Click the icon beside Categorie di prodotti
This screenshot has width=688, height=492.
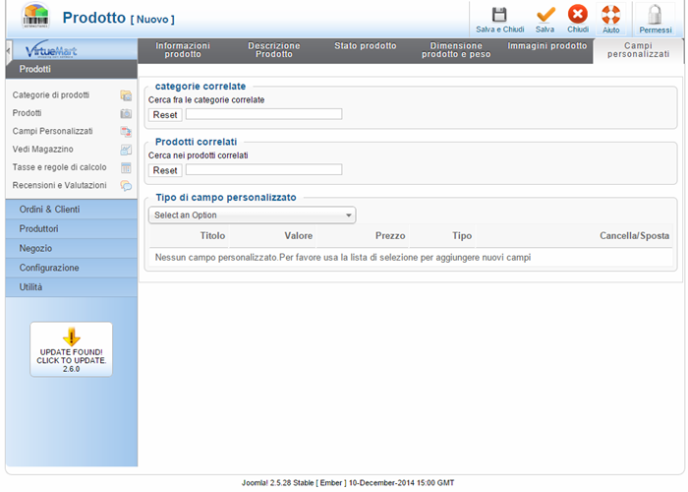pyautogui.click(x=126, y=95)
